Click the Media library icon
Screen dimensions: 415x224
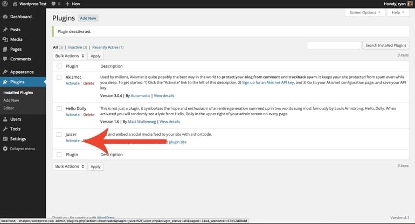(5, 39)
